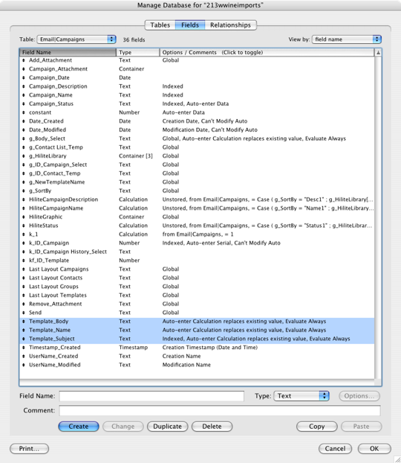The width and height of the screenshot is (401, 463).
Task: Select the Template_Subject field row
Action: tap(197, 339)
